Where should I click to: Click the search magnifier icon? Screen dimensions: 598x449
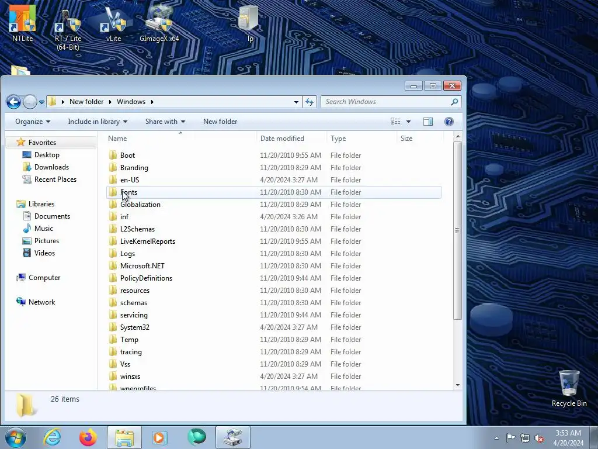point(454,102)
